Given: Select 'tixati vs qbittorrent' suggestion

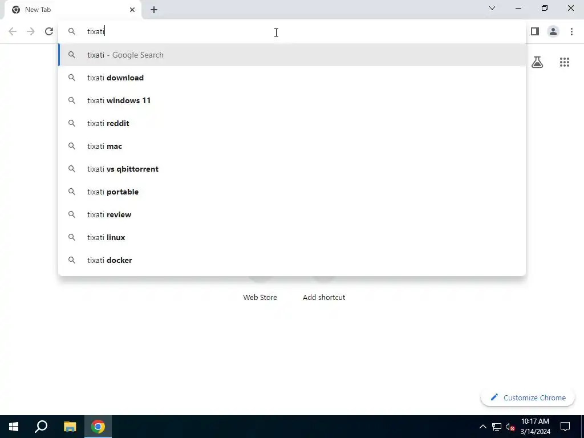Looking at the screenshot, I should click(x=292, y=169).
